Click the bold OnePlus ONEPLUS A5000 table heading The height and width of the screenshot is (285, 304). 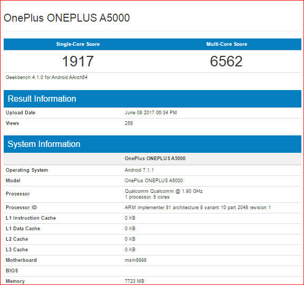pos(155,159)
